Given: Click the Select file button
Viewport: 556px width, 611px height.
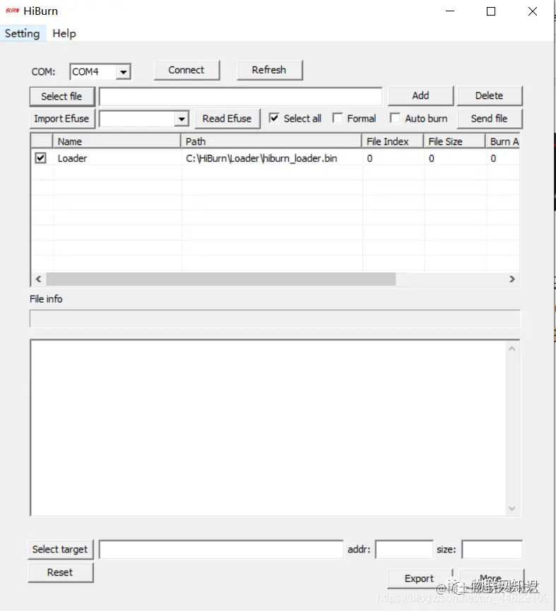Looking at the screenshot, I should point(62,96).
